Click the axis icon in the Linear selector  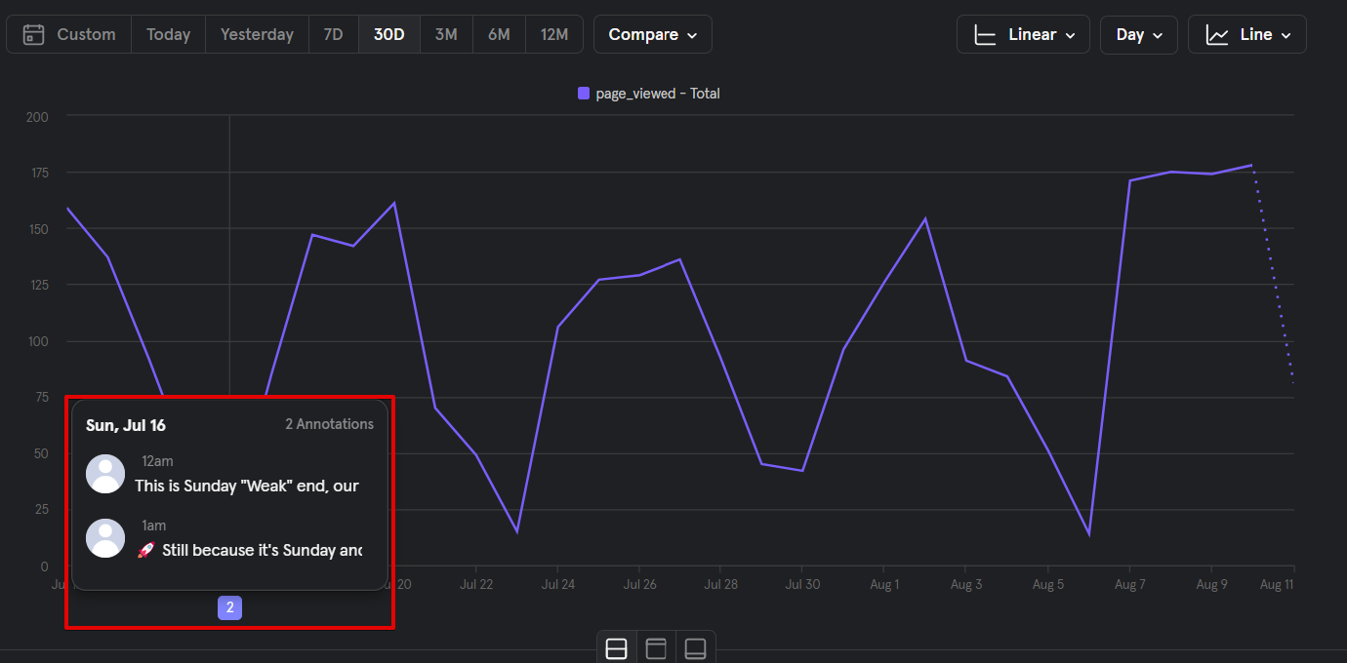[986, 35]
